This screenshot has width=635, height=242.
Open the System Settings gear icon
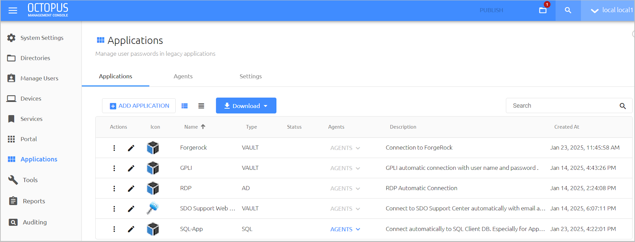(x=11, y=38)
